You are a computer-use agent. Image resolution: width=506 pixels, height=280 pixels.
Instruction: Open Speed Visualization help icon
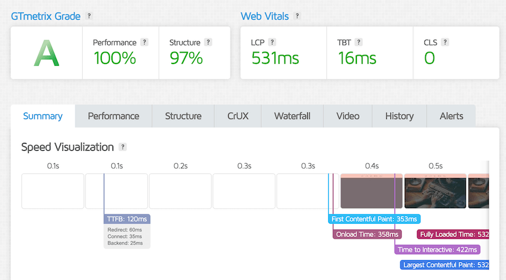(123, 147)
